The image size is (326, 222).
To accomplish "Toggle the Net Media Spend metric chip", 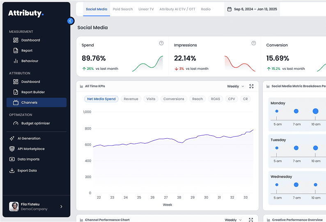I will (x=101, y=99).
